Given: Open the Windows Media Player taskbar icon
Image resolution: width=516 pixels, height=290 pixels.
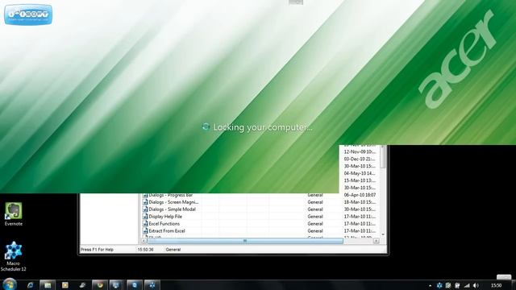Looking at the screenshot, I should [64, 285].
